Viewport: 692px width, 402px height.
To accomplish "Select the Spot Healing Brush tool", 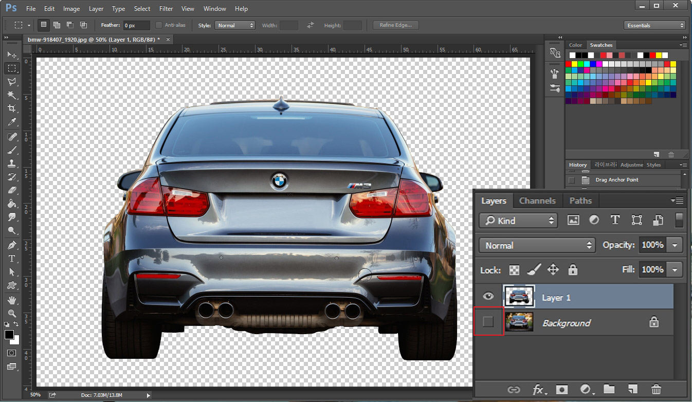I will [x=12, y=137].
